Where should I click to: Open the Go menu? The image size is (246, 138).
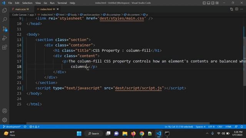(x=45, y=3)
